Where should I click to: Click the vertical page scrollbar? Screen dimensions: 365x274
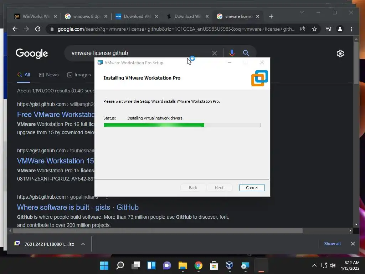point(356,62)
